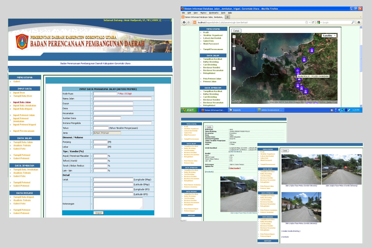This screenshot has width=372, height=248.
Task: Open the History menu in Firefox
Action: (x=203, y=13)
